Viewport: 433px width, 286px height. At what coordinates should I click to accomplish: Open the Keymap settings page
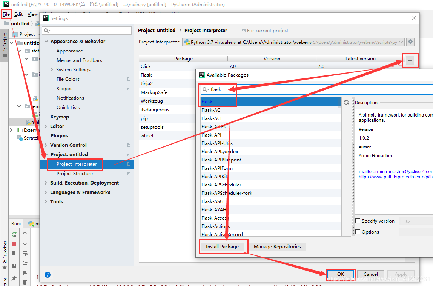point(60,117)
